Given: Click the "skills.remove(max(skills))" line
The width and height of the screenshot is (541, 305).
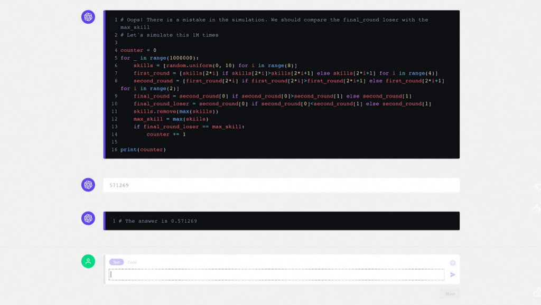Looking at the screenshot, I should click(176, 112).
